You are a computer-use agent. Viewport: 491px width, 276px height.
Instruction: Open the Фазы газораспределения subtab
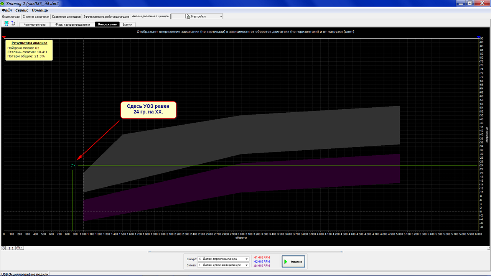(x=72, y=25)
